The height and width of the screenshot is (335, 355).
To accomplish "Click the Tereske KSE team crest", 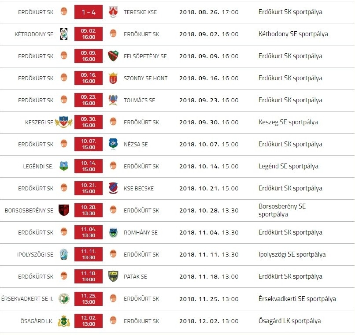I will 113,12.
